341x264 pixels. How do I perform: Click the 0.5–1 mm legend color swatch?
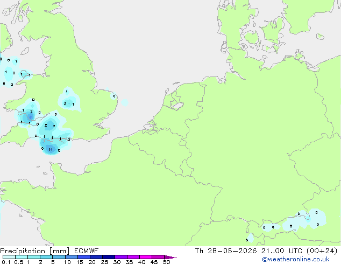(x=22, y=257)
